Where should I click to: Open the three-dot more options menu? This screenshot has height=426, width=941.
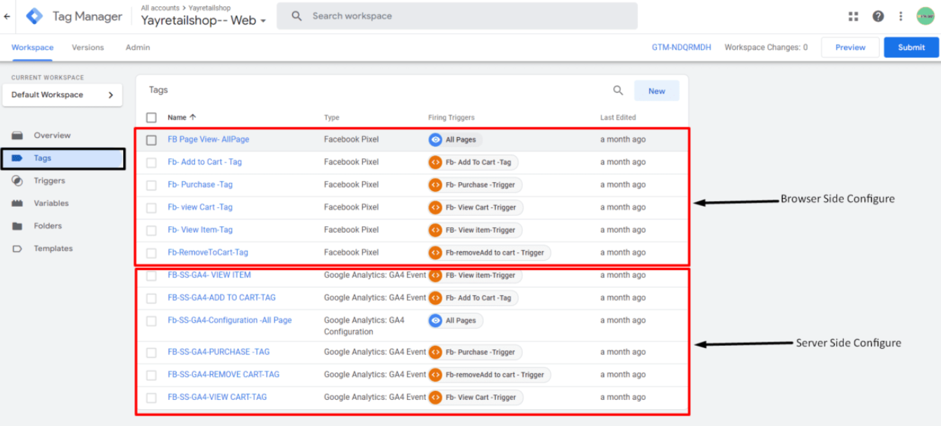pos(901,16)
